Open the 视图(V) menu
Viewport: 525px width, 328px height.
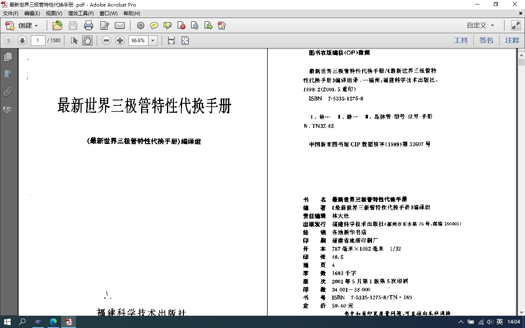[54, 14]
